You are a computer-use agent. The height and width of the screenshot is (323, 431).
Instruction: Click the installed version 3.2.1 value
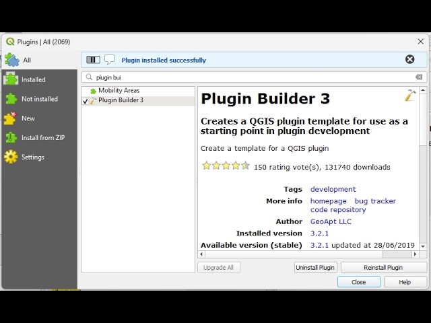click(x=319, y=234)
